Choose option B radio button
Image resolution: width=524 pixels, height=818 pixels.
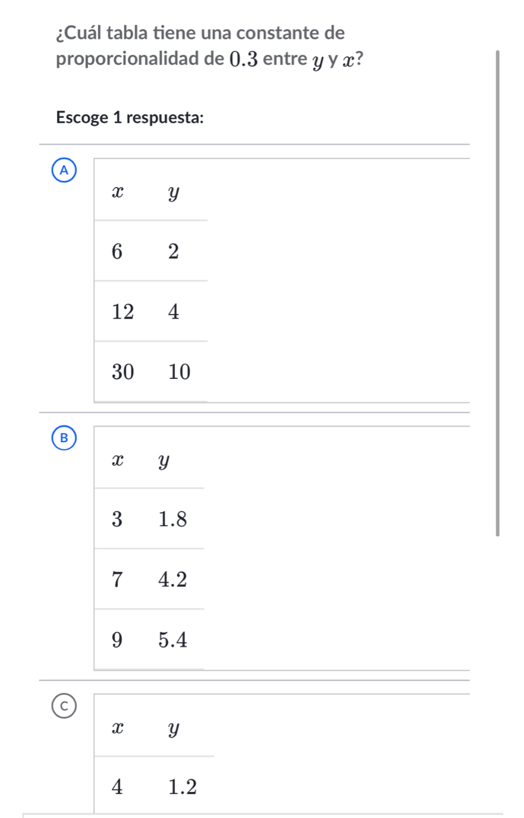(x=64, y=438)
